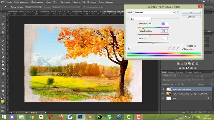The height and width of the screenshot is (120, 214).
Task: Add an Invert adjustment from Adjustments panel
Action: (180, 68)
